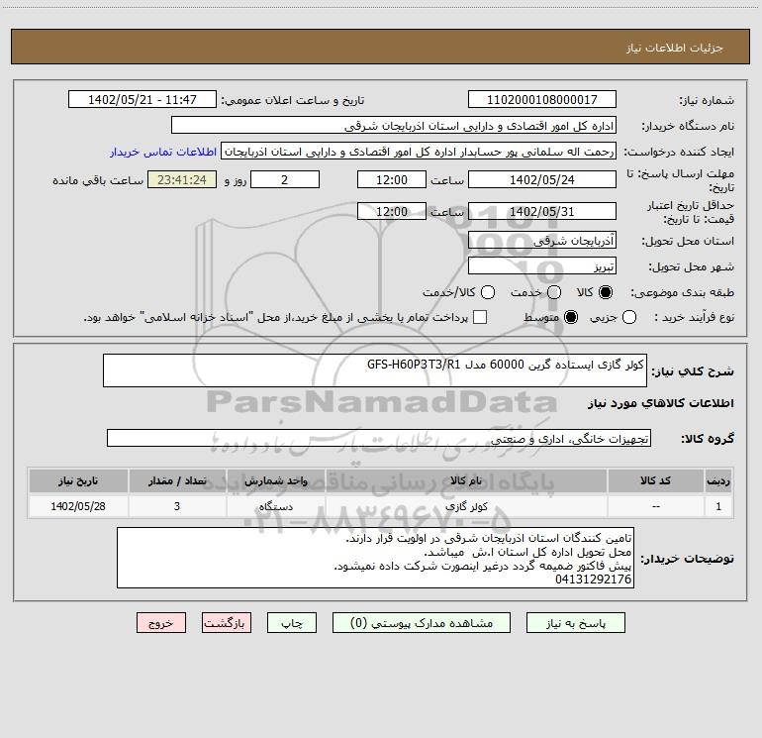This screenshot has height=738, width=762.
Task: Select the خدمت radio button
Action: (554, 292)
